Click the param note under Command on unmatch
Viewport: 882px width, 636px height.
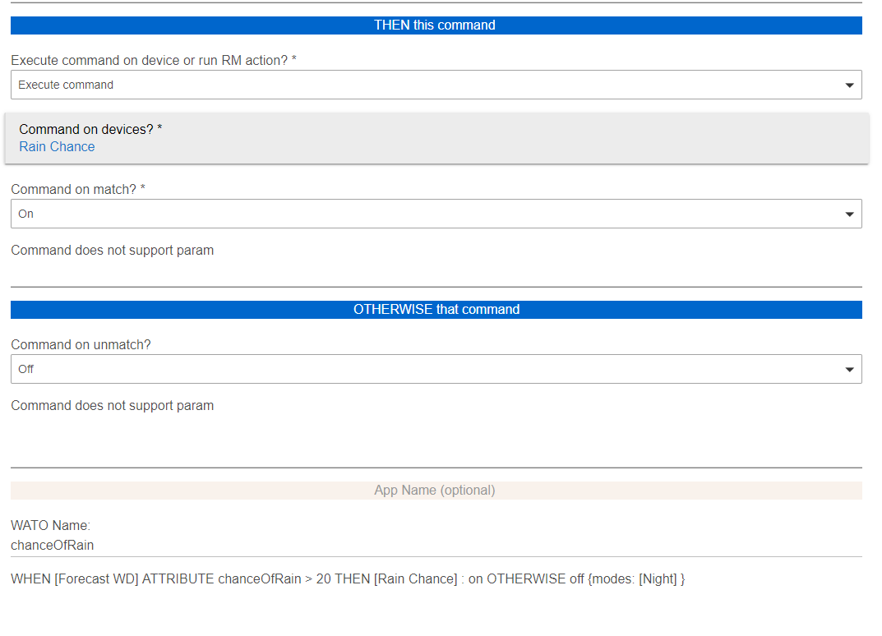coord(112,406)
